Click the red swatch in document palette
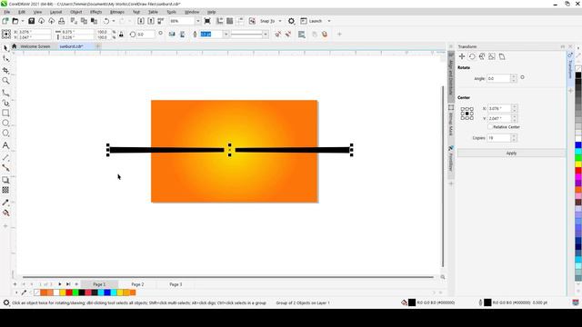The width and height of the screenshot is (582, 327). [x=69, y=292]
